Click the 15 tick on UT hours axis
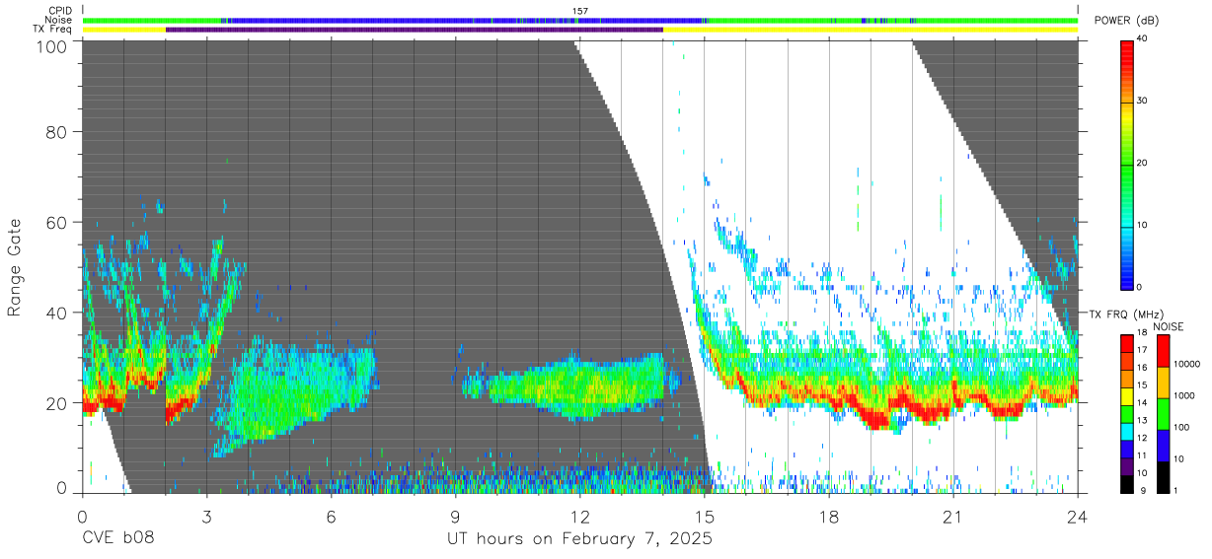This screenshot has width=1212, height=559. coord(704,517)
